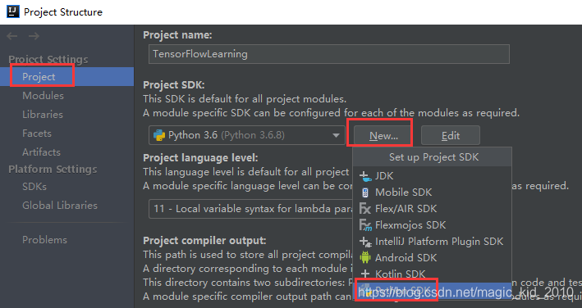This screenshot has width=582, height=308.
Task: Click the Mobile SDK phone icon
Action: click(x=365, y=192)
